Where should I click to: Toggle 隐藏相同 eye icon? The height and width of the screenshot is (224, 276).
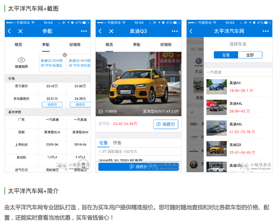[21, 60]
